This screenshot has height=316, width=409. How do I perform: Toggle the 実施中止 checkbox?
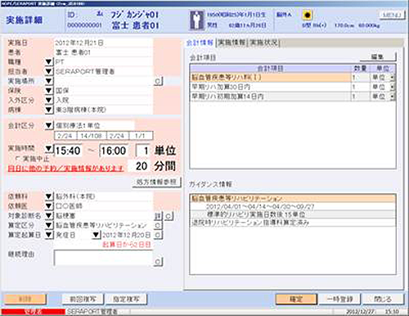click(18, 158)
